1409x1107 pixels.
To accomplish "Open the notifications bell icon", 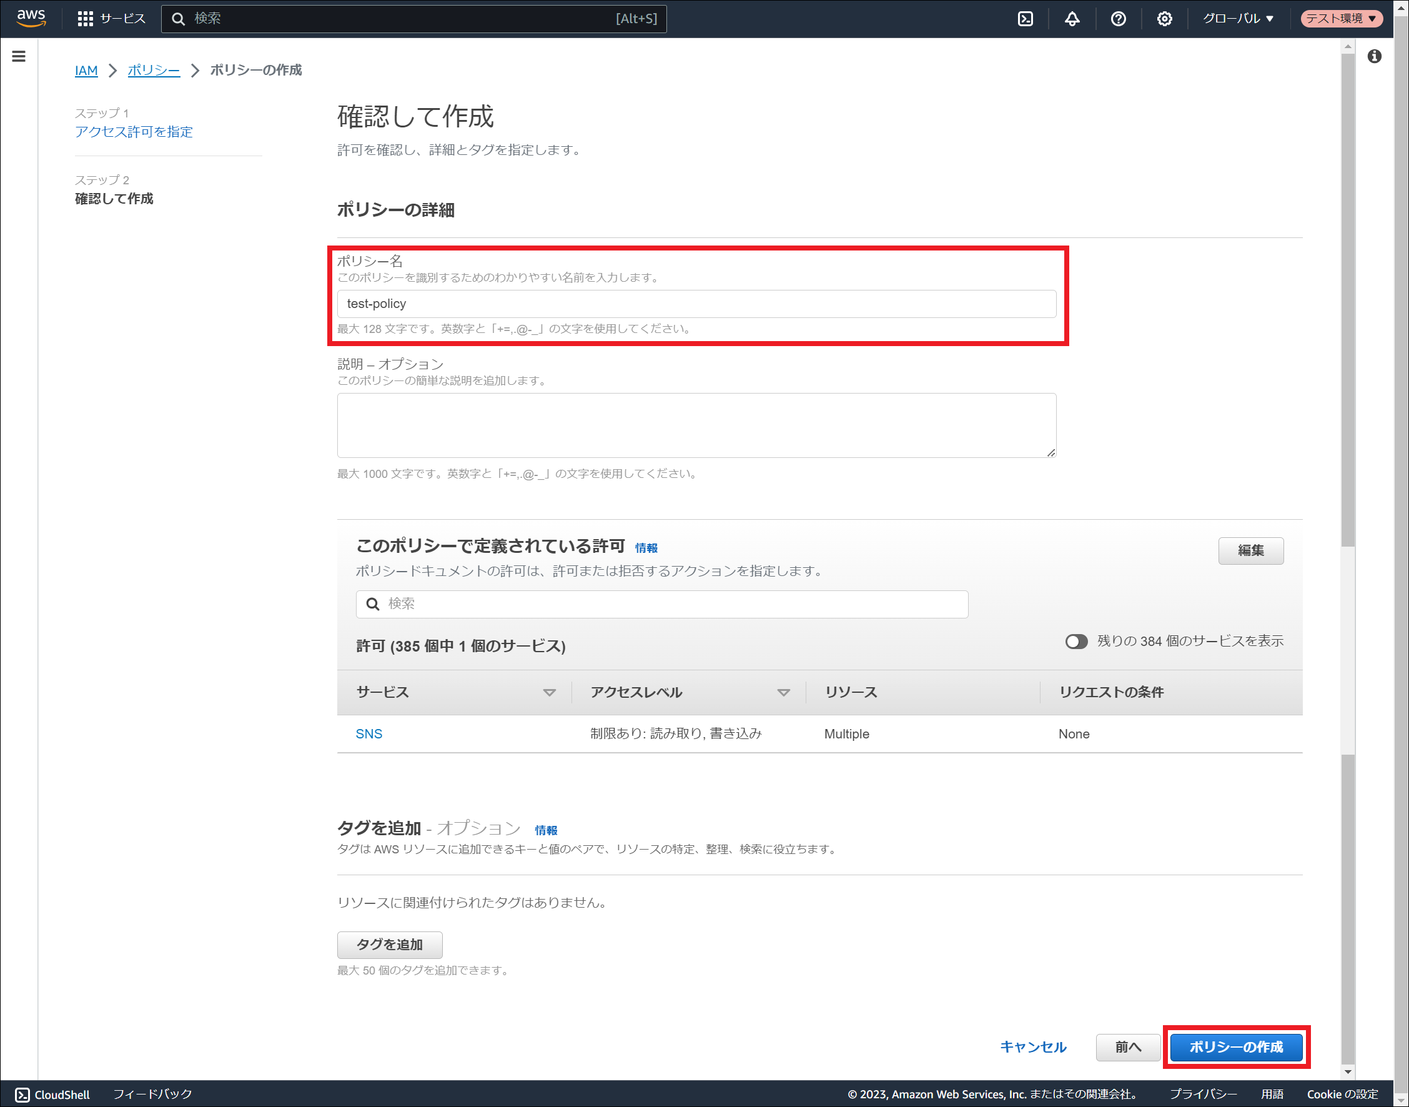I will tap(1072, 19).
